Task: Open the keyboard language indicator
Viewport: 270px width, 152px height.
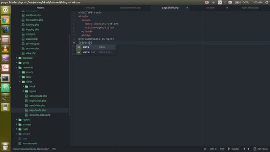Action: click(220, 3)
